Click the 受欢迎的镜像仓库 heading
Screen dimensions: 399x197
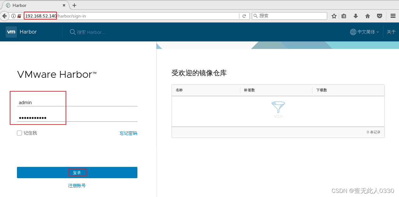199,73
